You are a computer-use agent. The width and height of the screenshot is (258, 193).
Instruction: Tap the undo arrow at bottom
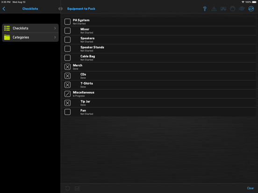pos(67,188)
